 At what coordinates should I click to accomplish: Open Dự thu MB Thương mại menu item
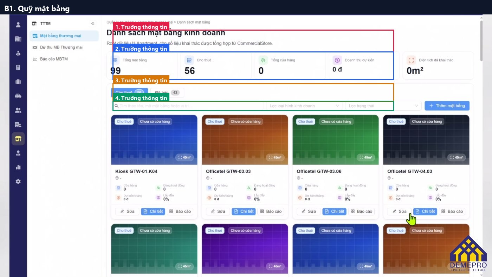[64, 47]
